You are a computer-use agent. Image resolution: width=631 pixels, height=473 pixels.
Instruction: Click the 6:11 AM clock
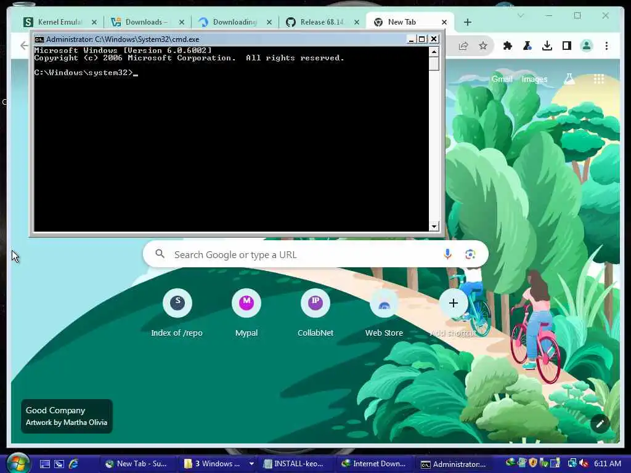coord(607,463)
